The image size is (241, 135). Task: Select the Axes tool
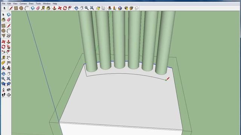pyautogui.click(x=3, y=68)
